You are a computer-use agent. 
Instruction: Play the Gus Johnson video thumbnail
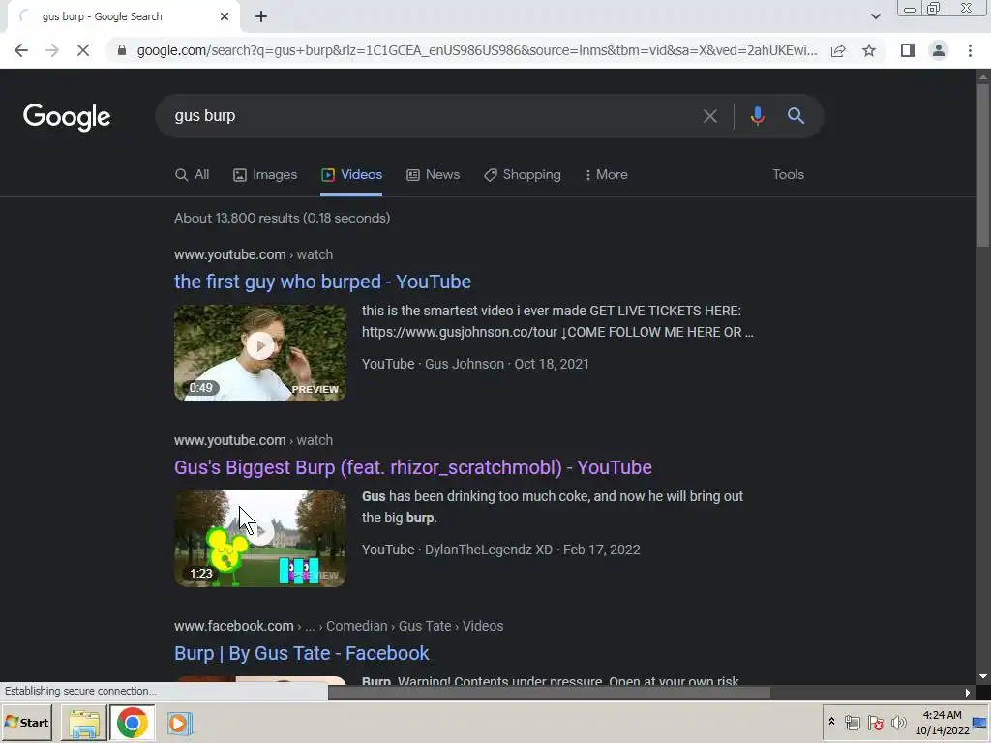pyautogui.click(x=260, y=353)
